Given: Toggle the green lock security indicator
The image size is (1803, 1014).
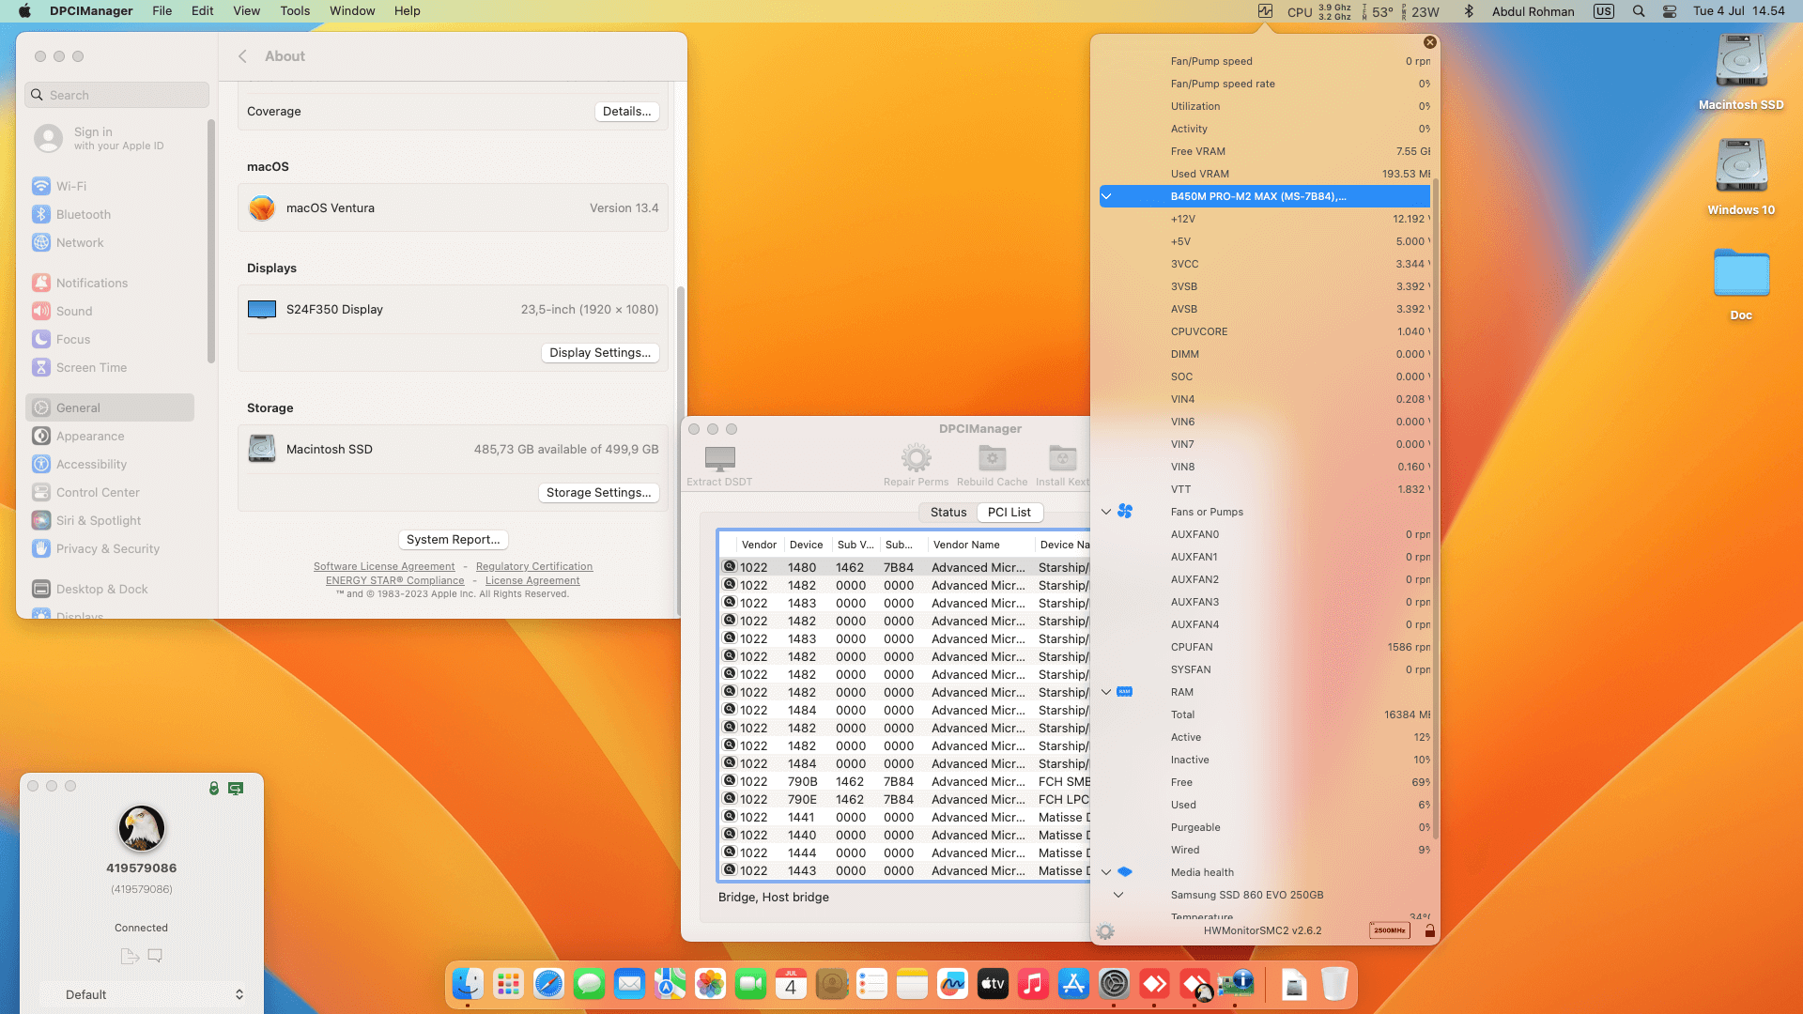Looking at the screenshot, I should point(214,789).
